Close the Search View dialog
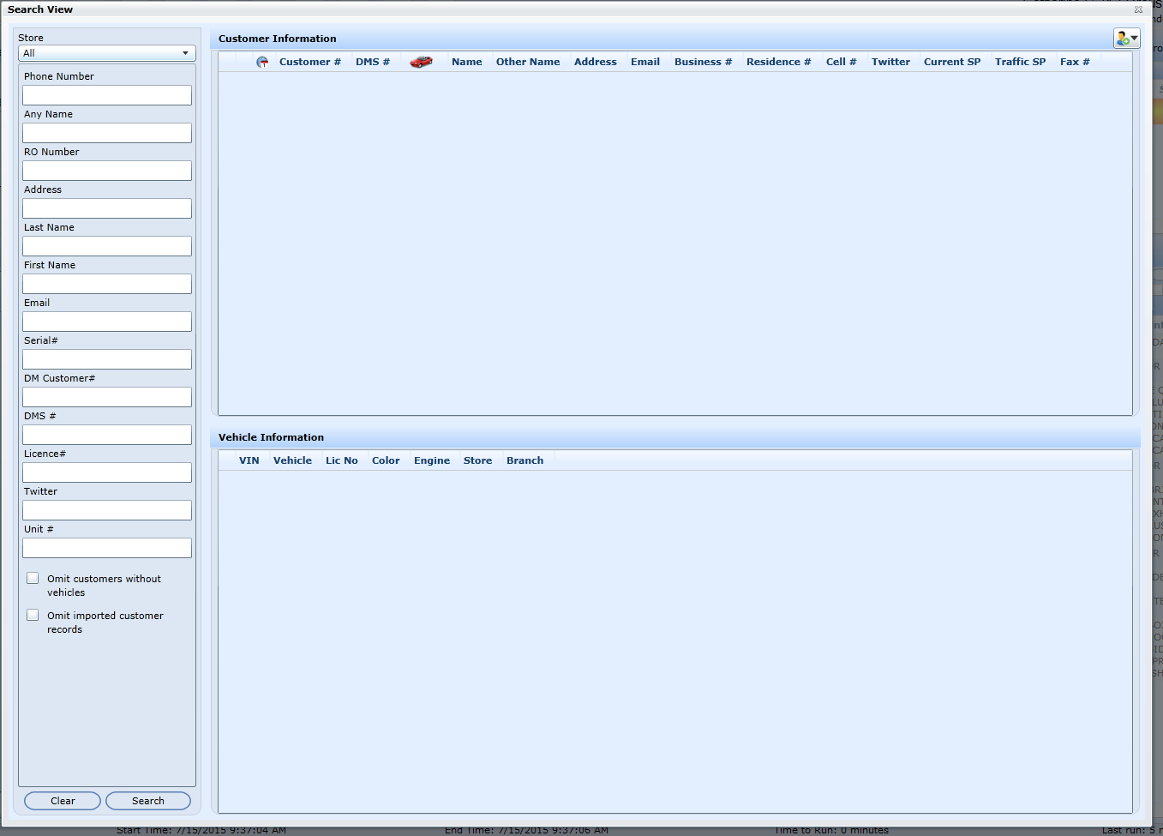Screen dimensions: 1163x836 click(1138, 9)
